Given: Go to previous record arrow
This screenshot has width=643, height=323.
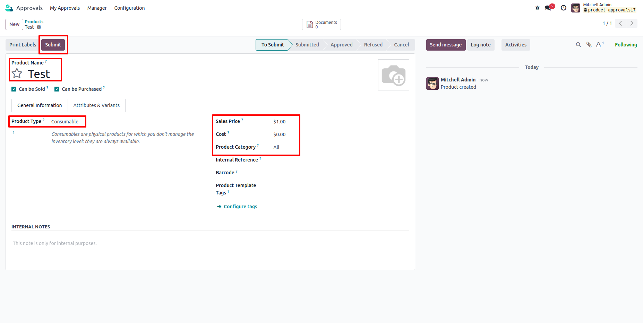Looking at the screenshot, I should tap(620, 23).
